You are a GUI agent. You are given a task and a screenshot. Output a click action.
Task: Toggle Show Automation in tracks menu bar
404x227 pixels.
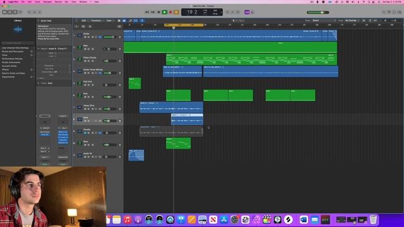130,21
